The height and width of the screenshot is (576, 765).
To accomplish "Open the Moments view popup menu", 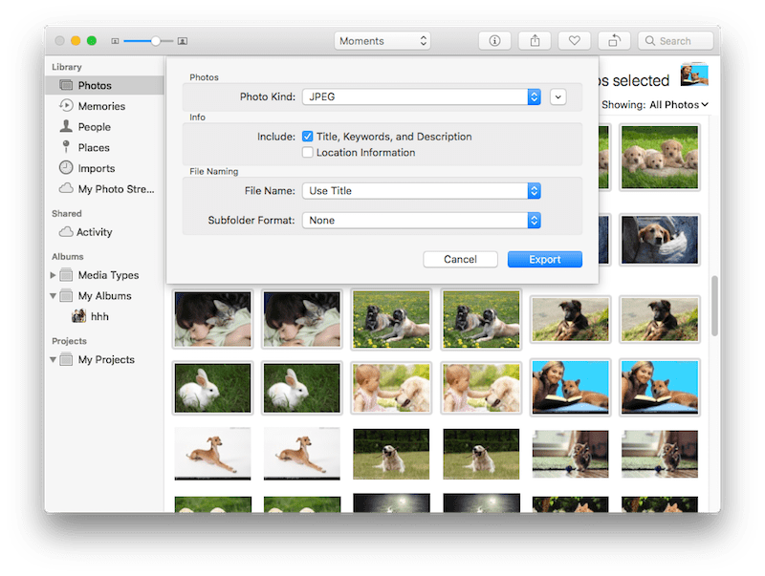I will 382,41.
